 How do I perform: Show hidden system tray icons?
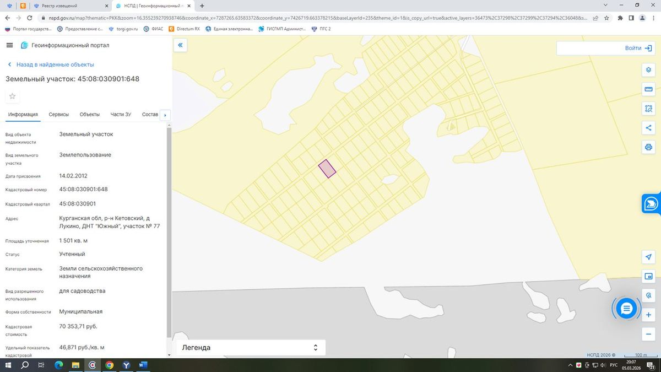coord(570,365)
